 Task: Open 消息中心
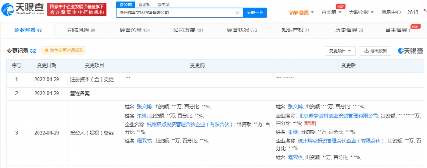coord(391,12)
